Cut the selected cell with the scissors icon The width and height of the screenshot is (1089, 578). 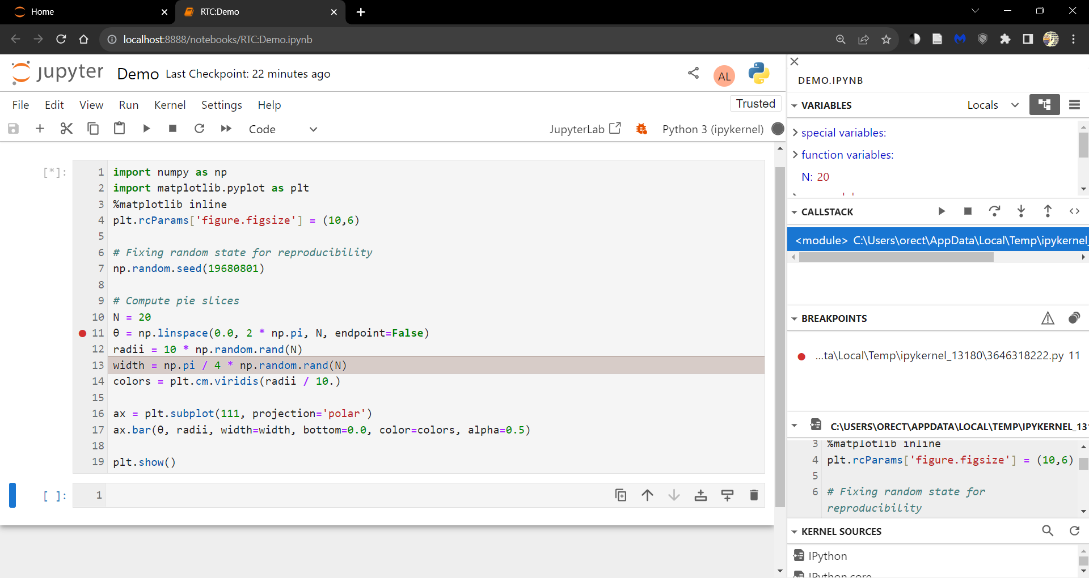66,129
